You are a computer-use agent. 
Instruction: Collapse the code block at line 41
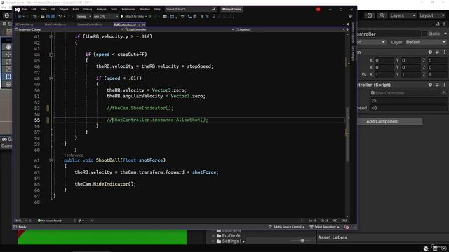tap(51, 36)
